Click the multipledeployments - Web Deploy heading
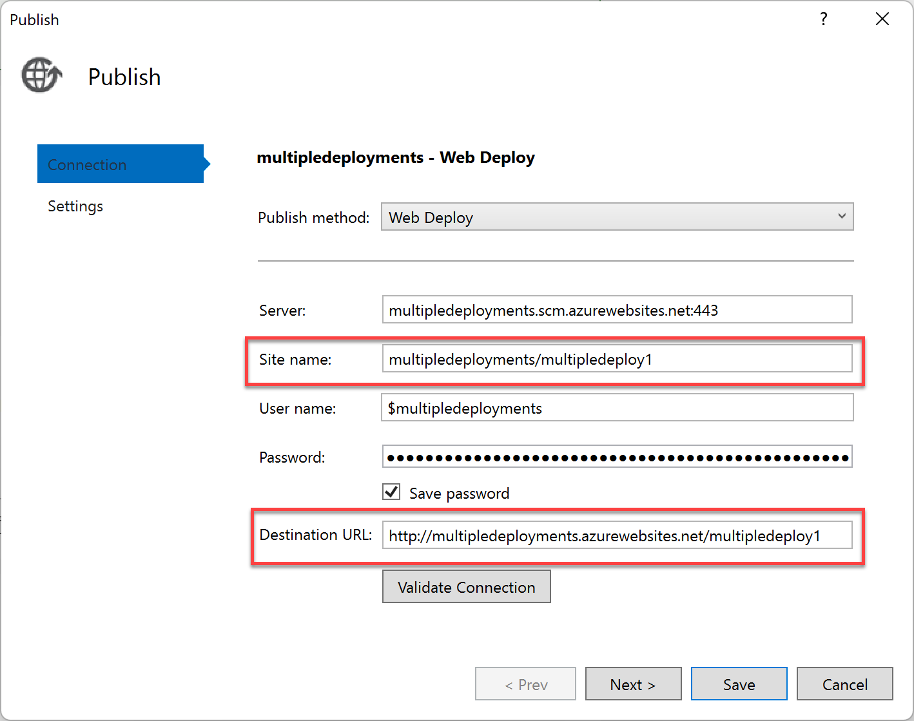914x721 pixels. [x=396, y=158]
